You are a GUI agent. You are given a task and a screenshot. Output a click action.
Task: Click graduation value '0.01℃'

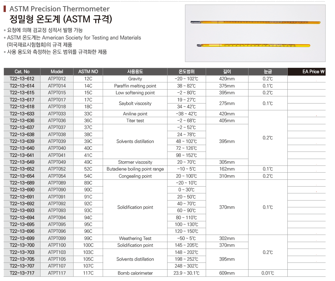pos(268,273)
